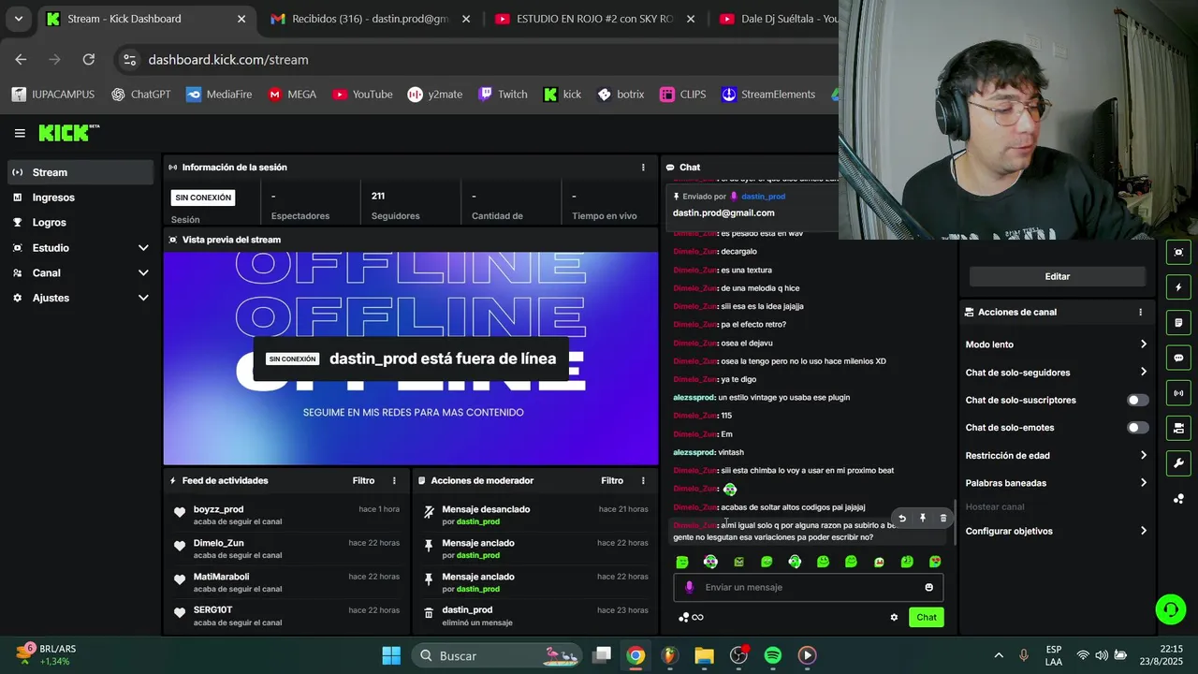Image resolution: width=1198 pixels, height=674 pixels.
Task: Click the purple microphone icon in message box
Action: 690,587
